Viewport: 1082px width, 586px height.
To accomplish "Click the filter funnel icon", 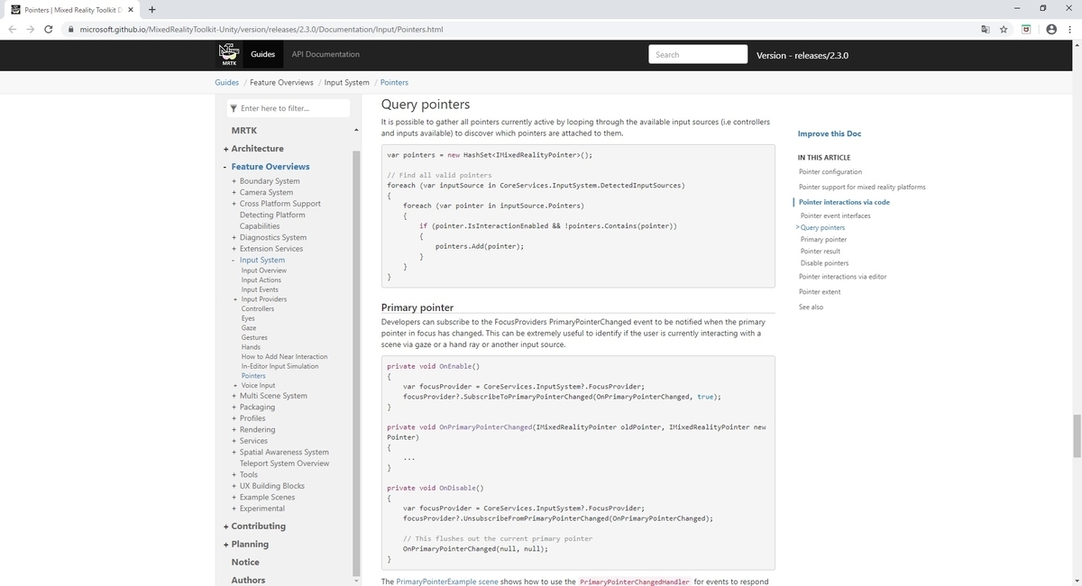I will coord(234,108).
